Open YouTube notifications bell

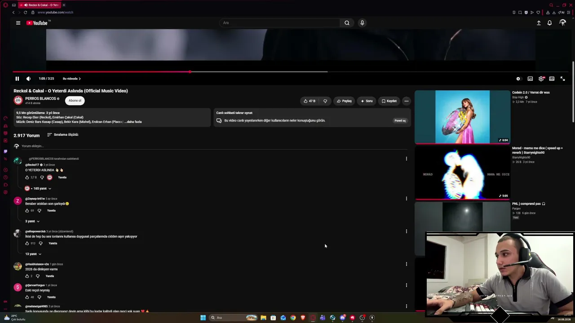(x=549, y=23)
